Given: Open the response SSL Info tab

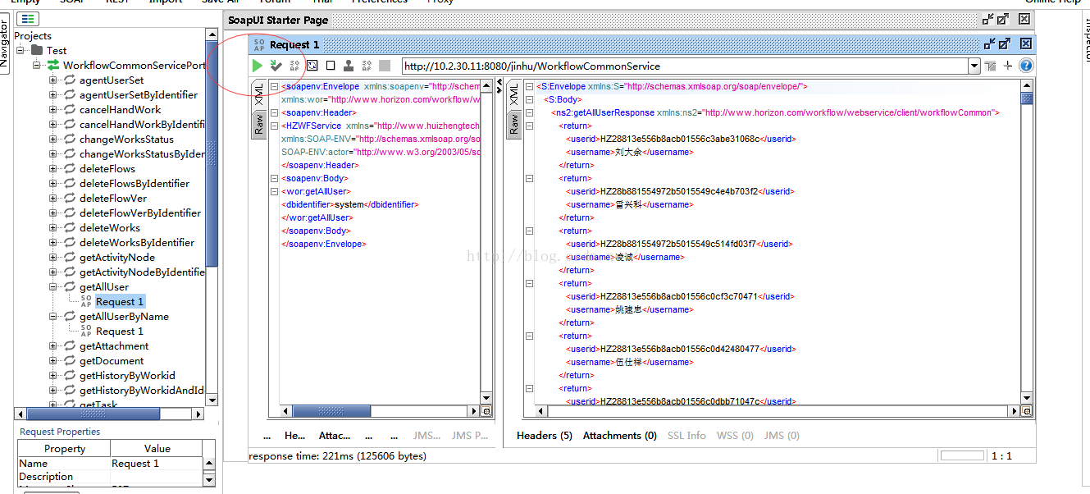Looking at the screenshot, I should 686,435.
